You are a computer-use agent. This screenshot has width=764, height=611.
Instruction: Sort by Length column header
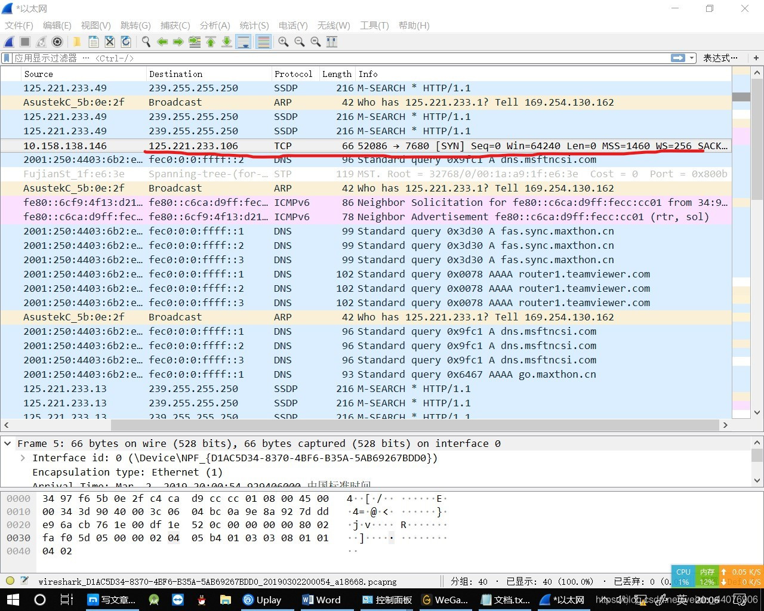[337, 74]
